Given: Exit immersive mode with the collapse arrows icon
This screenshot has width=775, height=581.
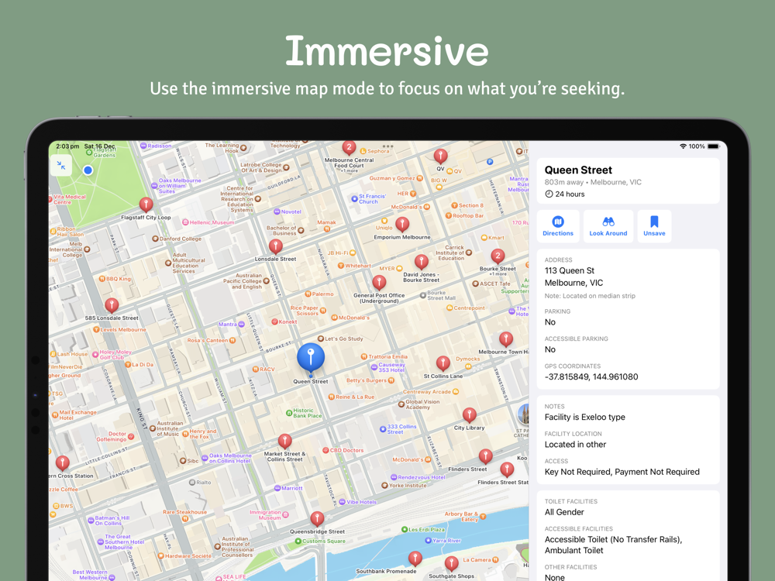Looking at the screenshot, I should pyautogui.click(x=61, y=166).
